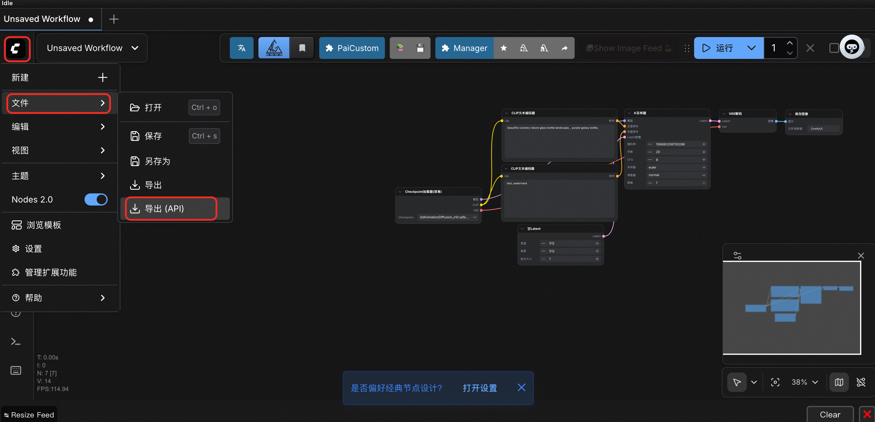This screenshot has width=875, height=422.
Task: Click the star favorites icon beside Manager
Action: tap(503, 48)
